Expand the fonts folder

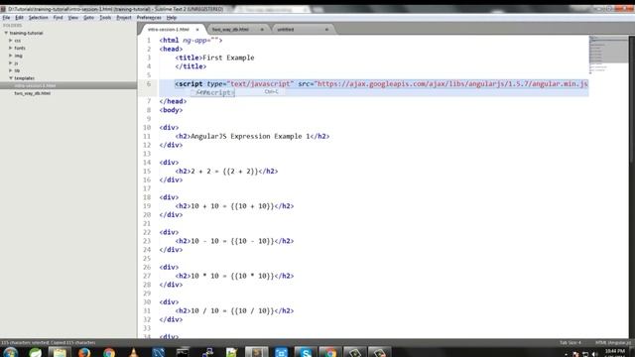(11, 48)
